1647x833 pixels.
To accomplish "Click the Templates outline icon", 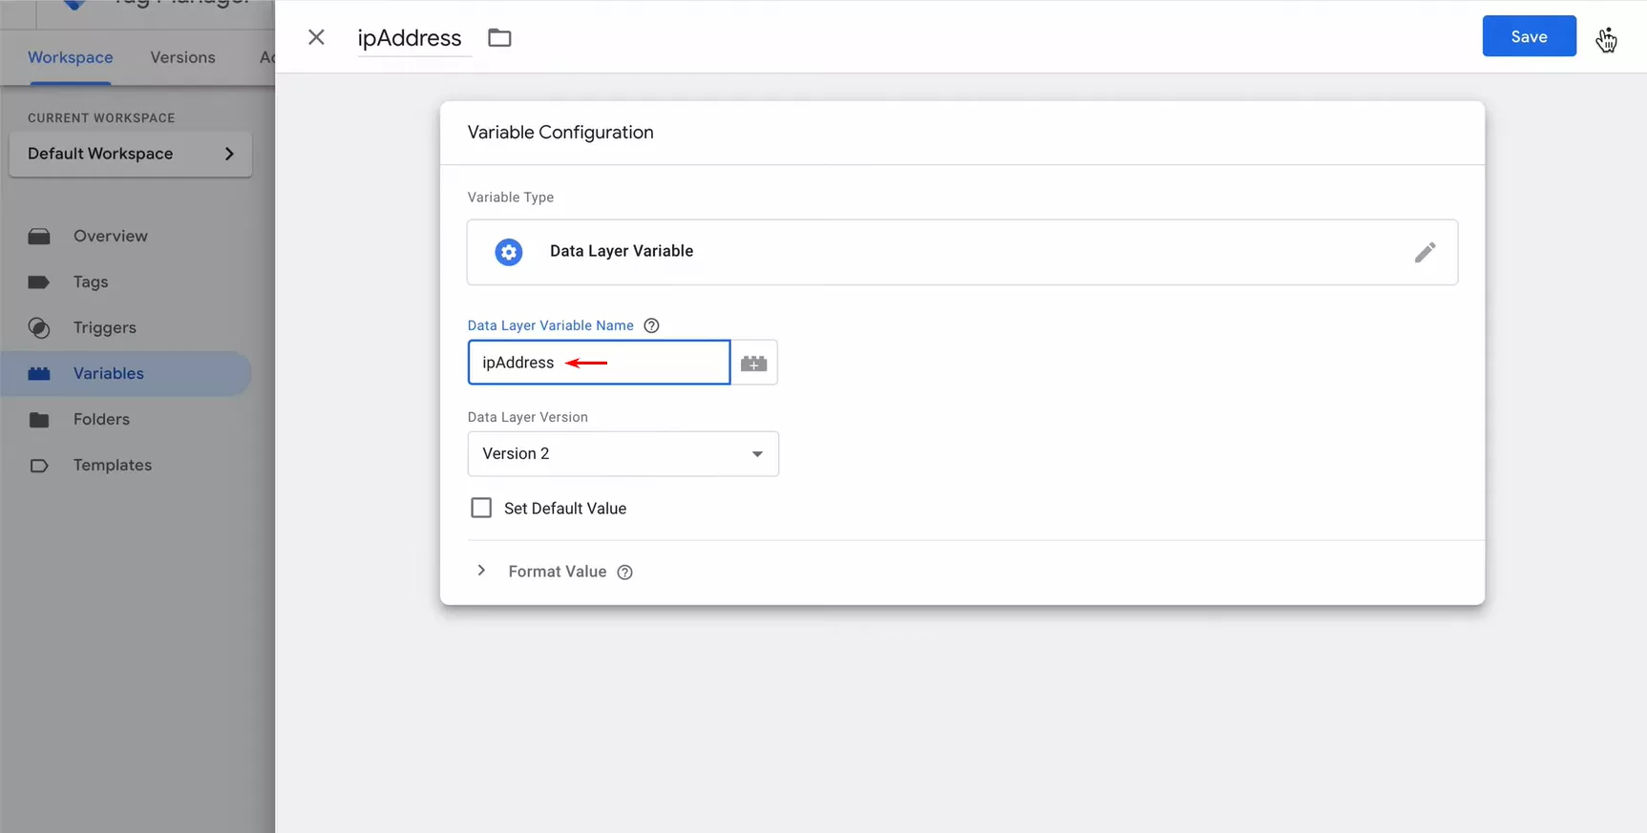I will [x=39, y=466].
